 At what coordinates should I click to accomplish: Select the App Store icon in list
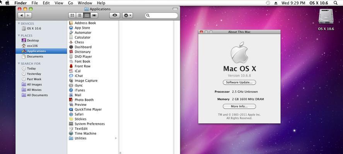(71, 28)
